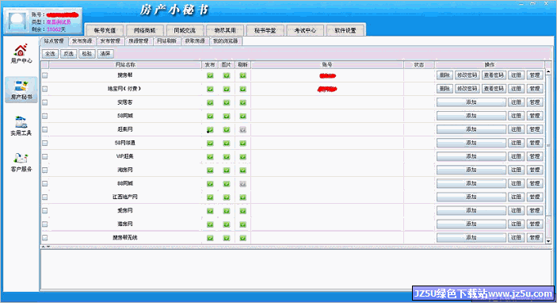Tick the checkbox for 58同城
The height and width of the screenshot is (303, 557).
click(44, 116)
